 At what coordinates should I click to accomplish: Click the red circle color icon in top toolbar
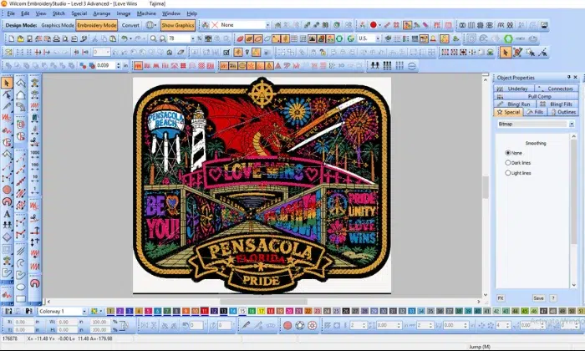pos(373,25)
